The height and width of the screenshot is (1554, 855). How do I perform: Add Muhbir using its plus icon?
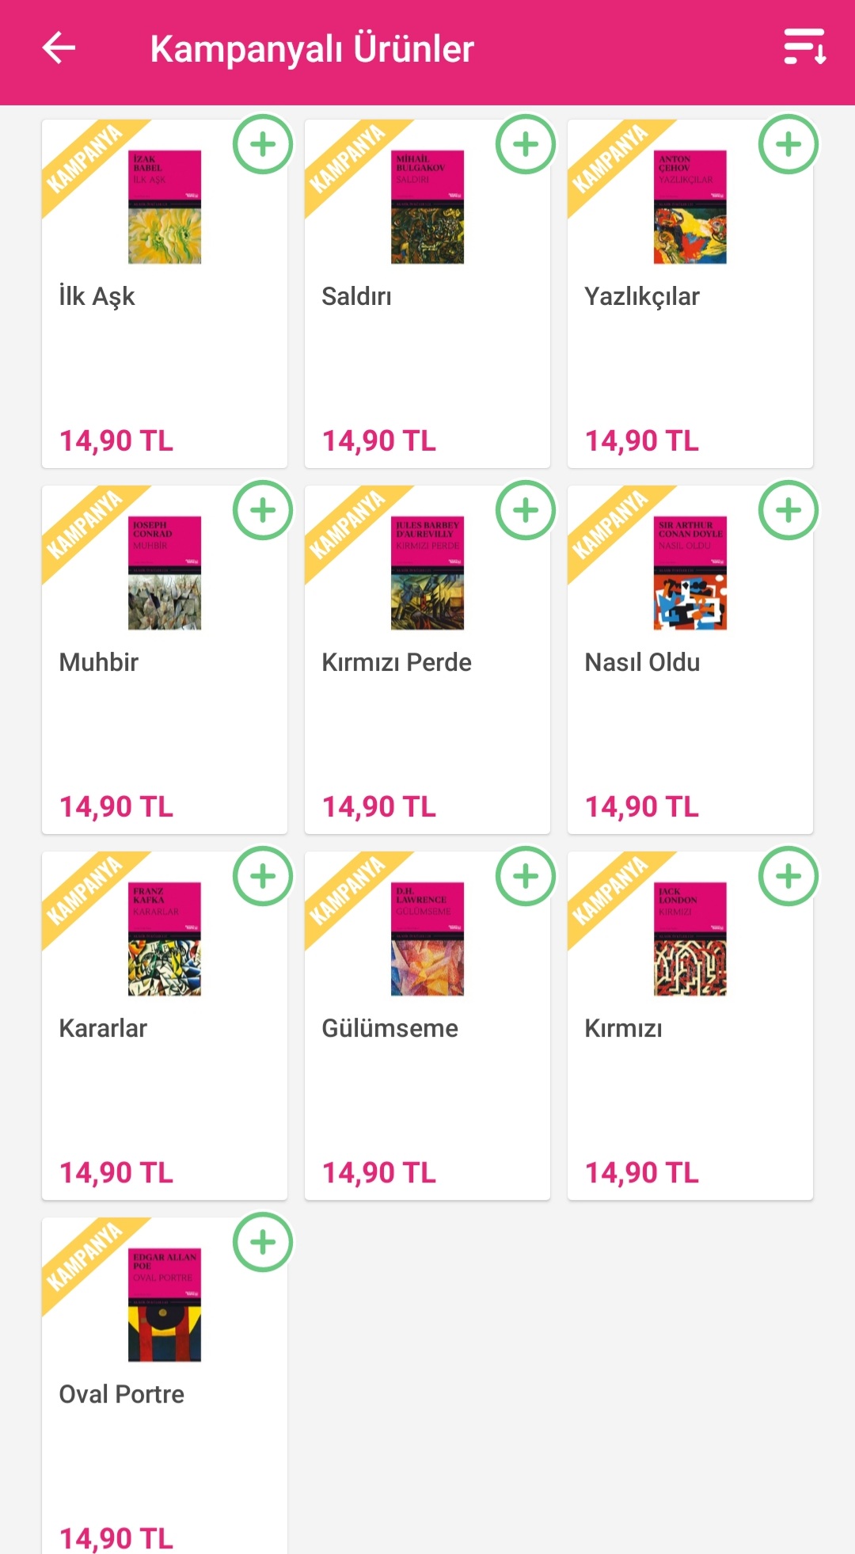click(263, 511)
